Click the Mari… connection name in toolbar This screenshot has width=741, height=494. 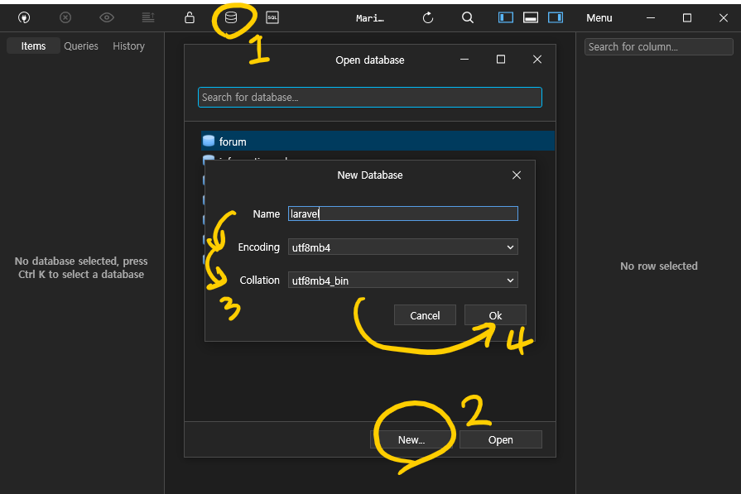(x=369, y=18)
